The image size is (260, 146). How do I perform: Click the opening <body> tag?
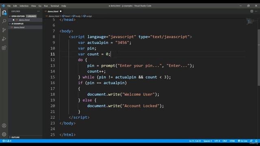[x=66, y=31]
